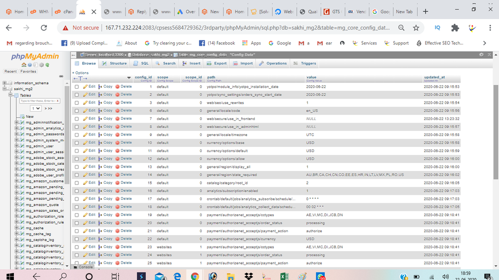Screen dimensions: 499x280
Task: Reload the page in browser
Action: point(44,28)
